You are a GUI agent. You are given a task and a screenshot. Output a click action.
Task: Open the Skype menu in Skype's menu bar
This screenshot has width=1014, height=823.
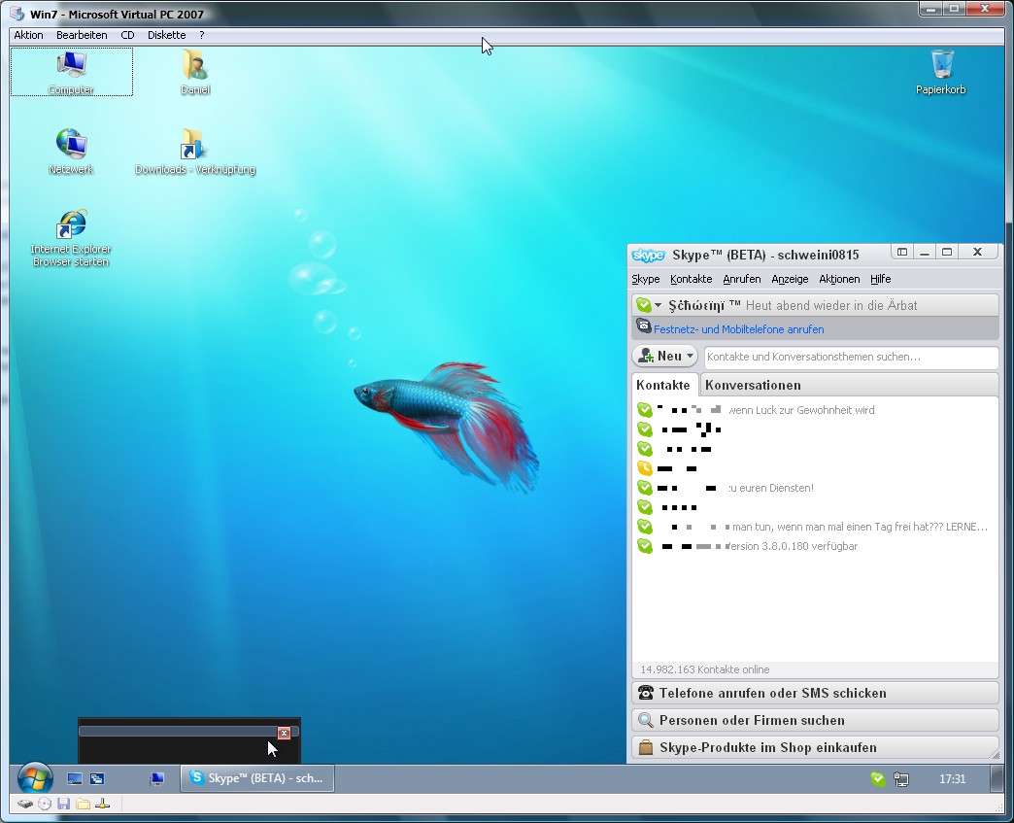click(x=645, y=279)
